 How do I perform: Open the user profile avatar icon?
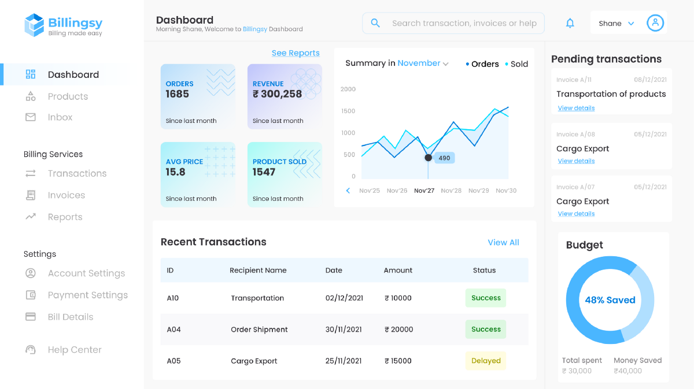pos(655,23)
